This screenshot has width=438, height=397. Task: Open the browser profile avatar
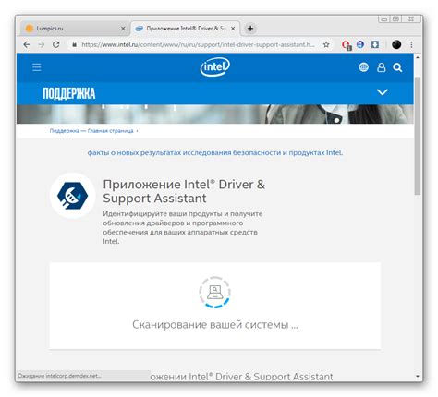point(396,44)
